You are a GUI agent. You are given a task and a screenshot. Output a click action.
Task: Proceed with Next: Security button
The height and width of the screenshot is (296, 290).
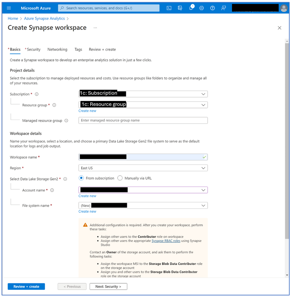click(108, 286)
